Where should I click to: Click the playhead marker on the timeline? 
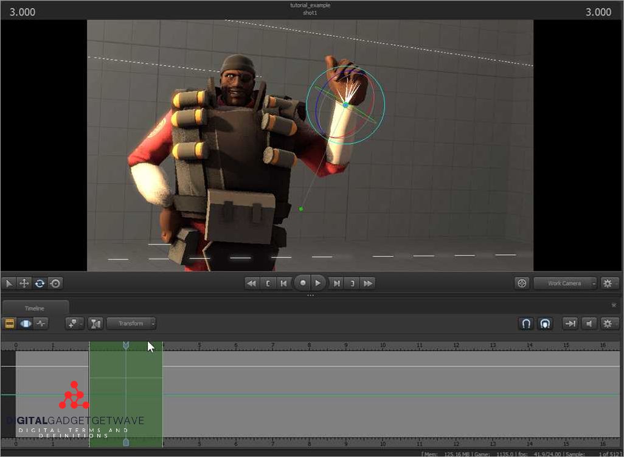tap(126, 345)
